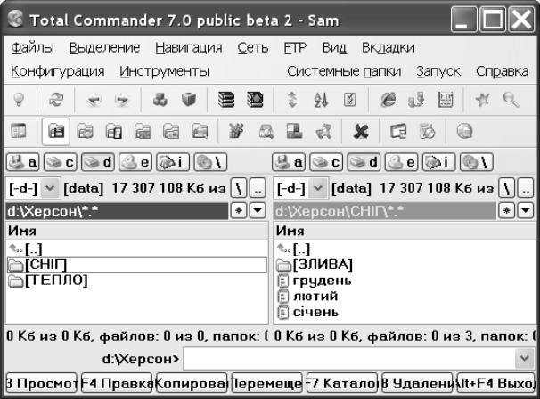Click the checklist clipboard icon
The width and height of the screenshot is (540, 399).
[x=350, y=100]
